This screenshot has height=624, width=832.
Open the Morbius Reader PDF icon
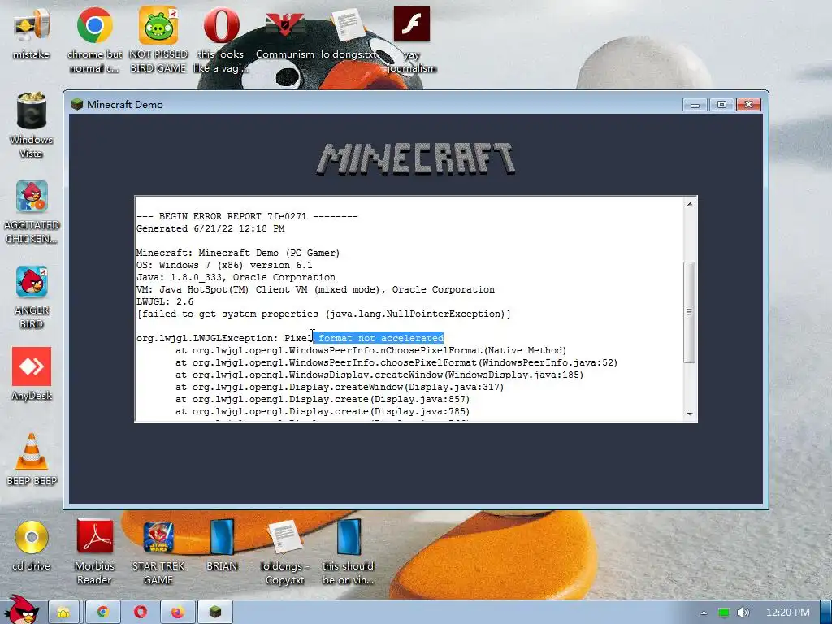pyautogui.click(x=94, y=552)
